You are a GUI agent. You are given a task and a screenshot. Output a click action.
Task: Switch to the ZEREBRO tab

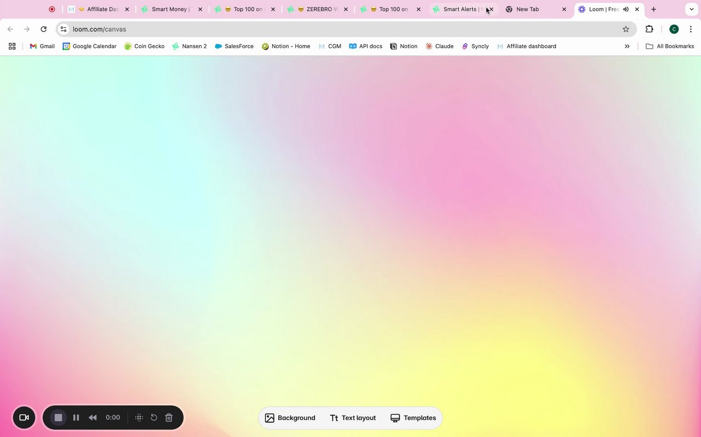(317, 9)
